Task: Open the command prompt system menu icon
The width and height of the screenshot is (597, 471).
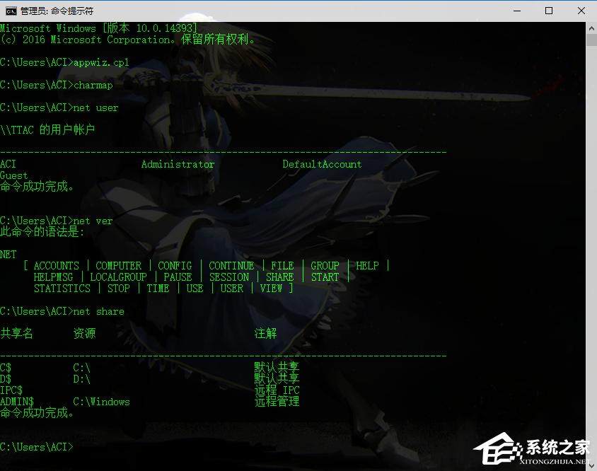Action: click(11, 11)
